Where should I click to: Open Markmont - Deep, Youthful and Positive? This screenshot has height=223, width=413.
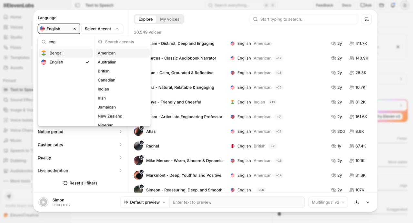coord(184,175)
